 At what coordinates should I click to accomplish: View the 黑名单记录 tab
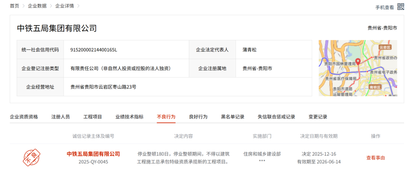(233, 117)
